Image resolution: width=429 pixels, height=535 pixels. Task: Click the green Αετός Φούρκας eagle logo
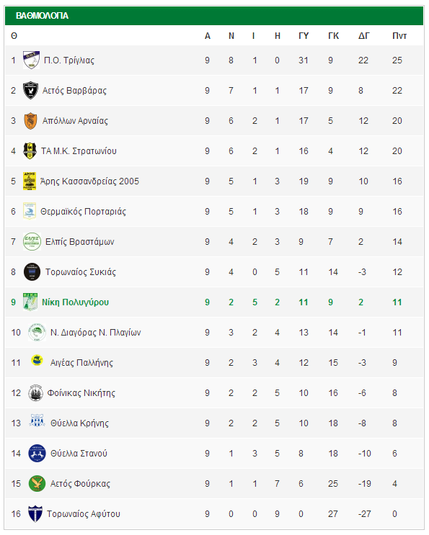tap(37, 483)
